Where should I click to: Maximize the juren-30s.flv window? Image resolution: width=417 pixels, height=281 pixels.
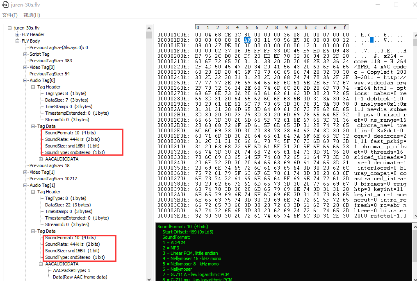pos(396,5)
